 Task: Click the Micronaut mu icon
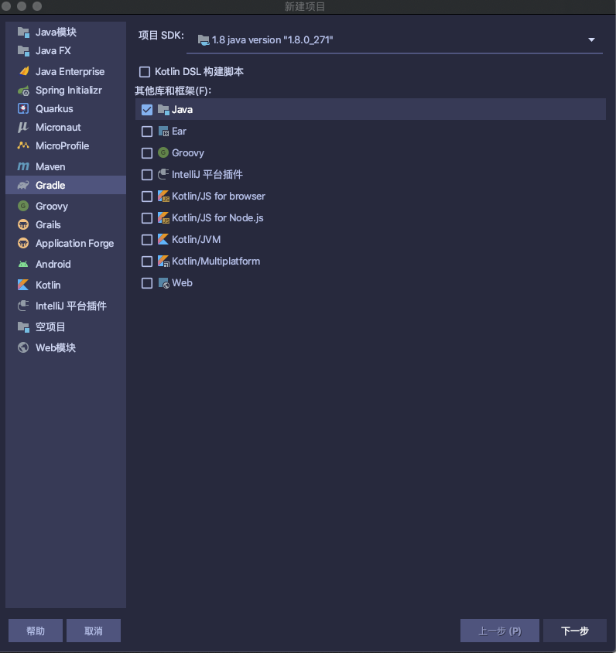pos(23,128)
